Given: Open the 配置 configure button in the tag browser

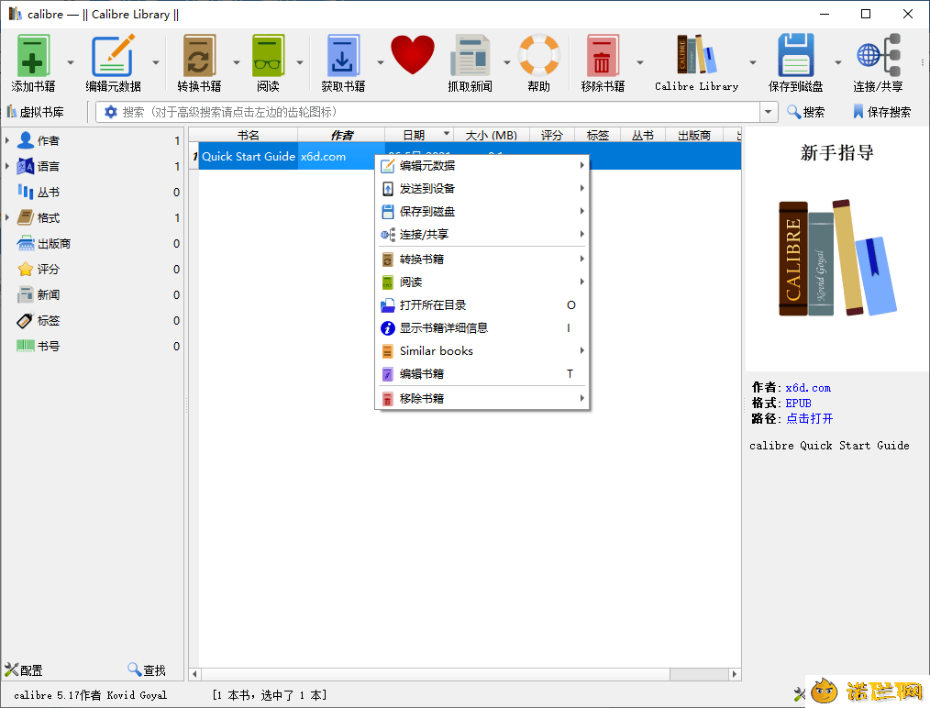Looking at the screenshot, I should [x=24, y=670].
